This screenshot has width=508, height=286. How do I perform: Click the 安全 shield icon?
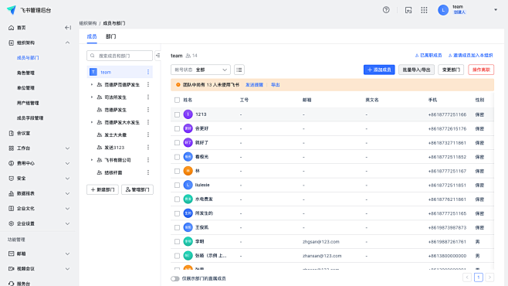[x=12, y=179]
